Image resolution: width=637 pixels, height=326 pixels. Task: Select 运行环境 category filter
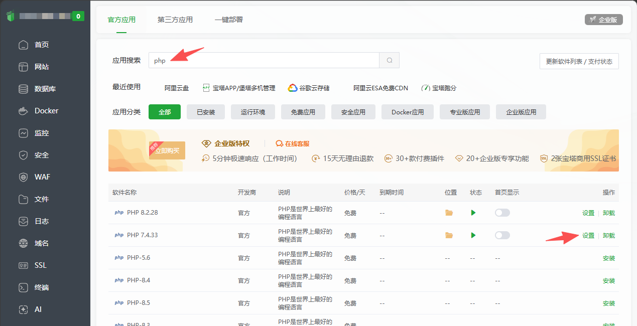(x=253, y=112)
